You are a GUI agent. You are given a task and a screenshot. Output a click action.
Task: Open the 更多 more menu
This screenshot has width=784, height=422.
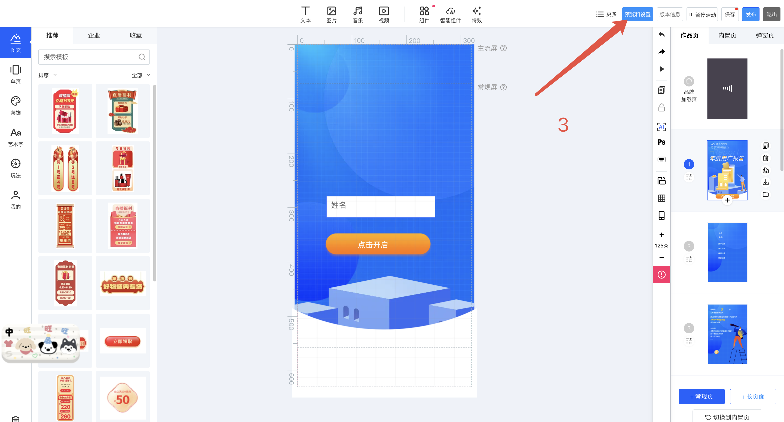(x=606, y=14)
